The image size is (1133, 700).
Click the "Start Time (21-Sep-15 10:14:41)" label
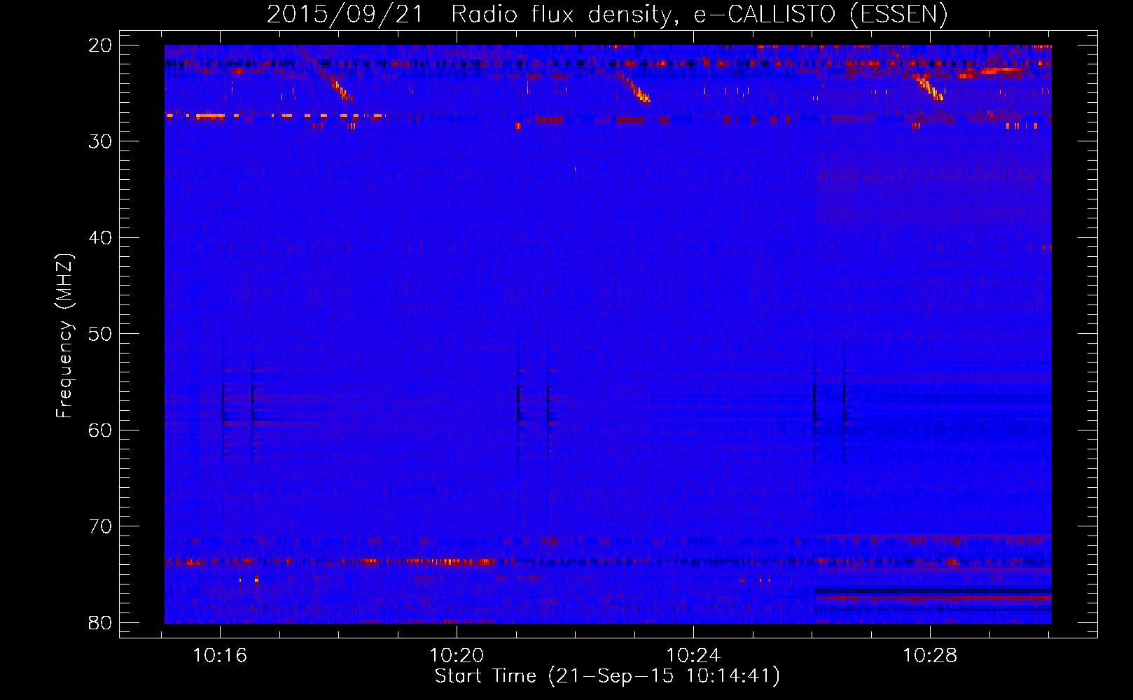point(607,676)
